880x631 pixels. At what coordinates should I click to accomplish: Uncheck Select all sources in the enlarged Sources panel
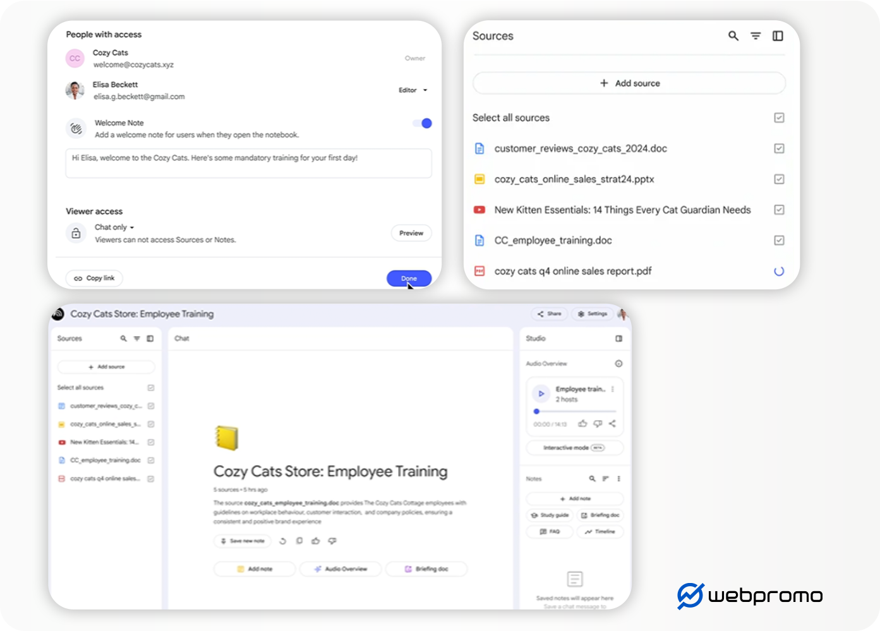pyautogui.click(x=779, y=118)
